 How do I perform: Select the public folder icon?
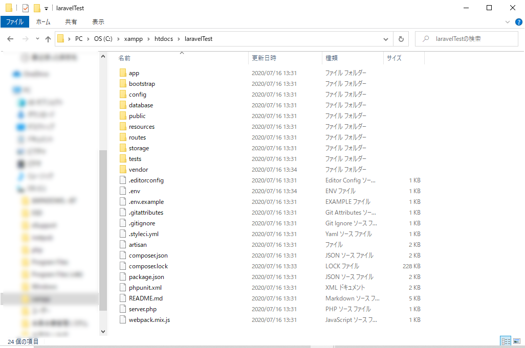123,115
